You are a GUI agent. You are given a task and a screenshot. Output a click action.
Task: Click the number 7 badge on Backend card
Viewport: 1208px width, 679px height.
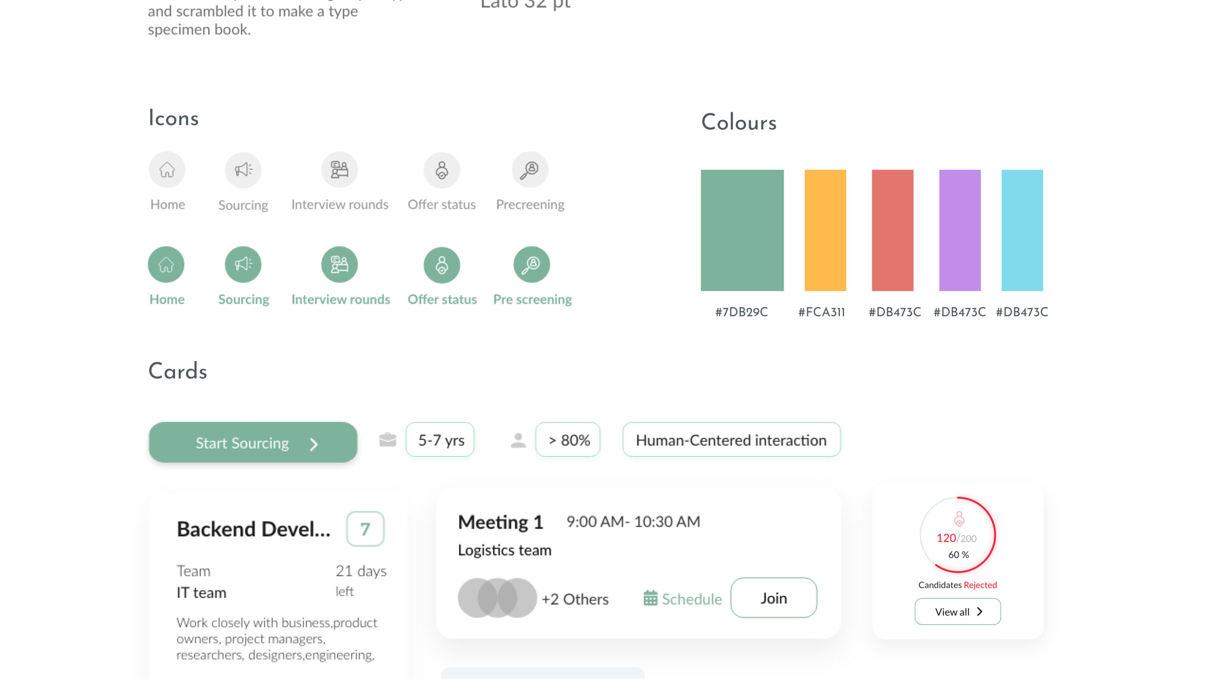[365, 529]
